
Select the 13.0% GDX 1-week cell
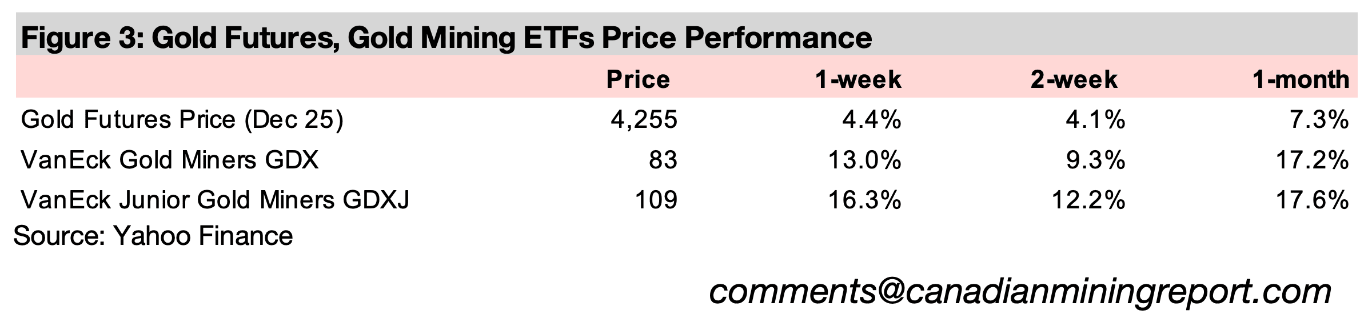[864, 160]
